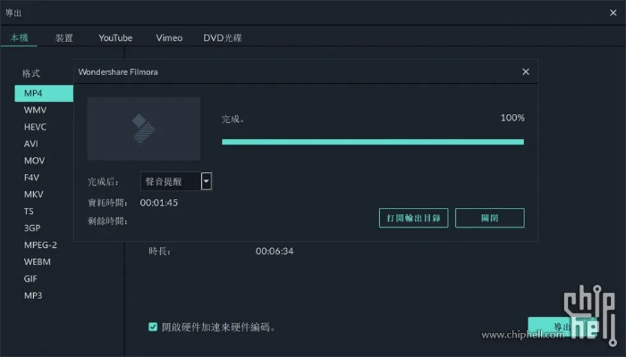The height and width of the screenshot is (357, 626).
Task: Click the Wondershare Filmora dialog title
Action: coord(118,72)
